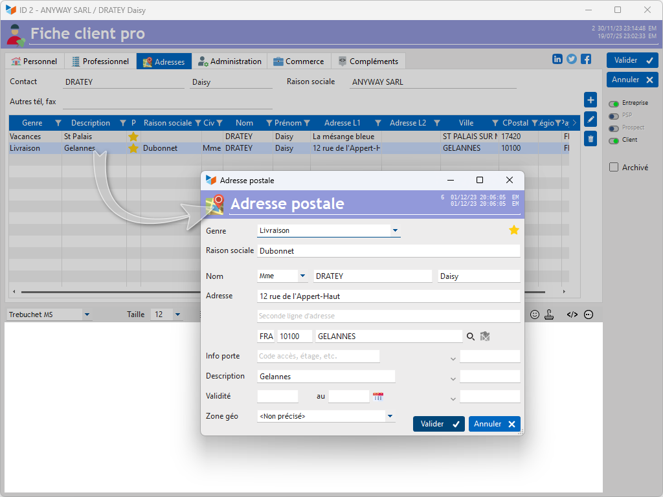Switch to the Administration tab
Screen dimensions: 663x497
230,61
